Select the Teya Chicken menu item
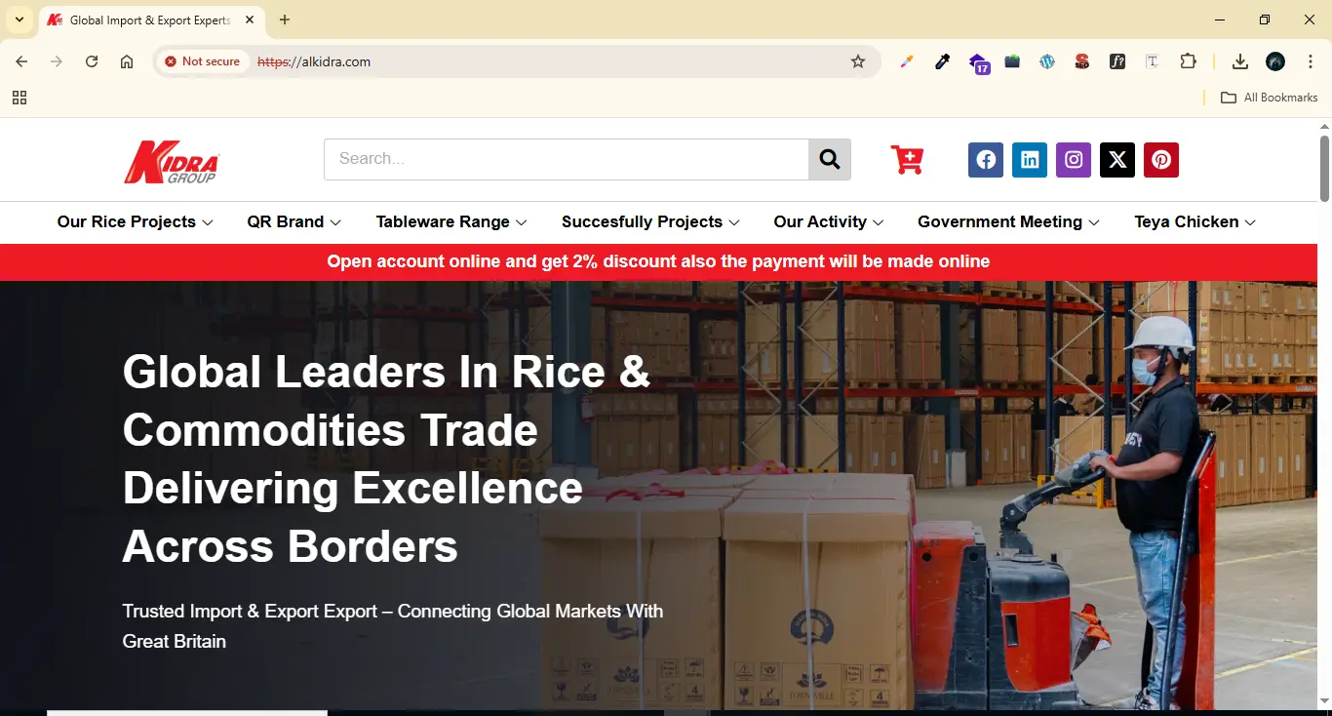This screenshot has height=716, width=1332. point(1195,222)
